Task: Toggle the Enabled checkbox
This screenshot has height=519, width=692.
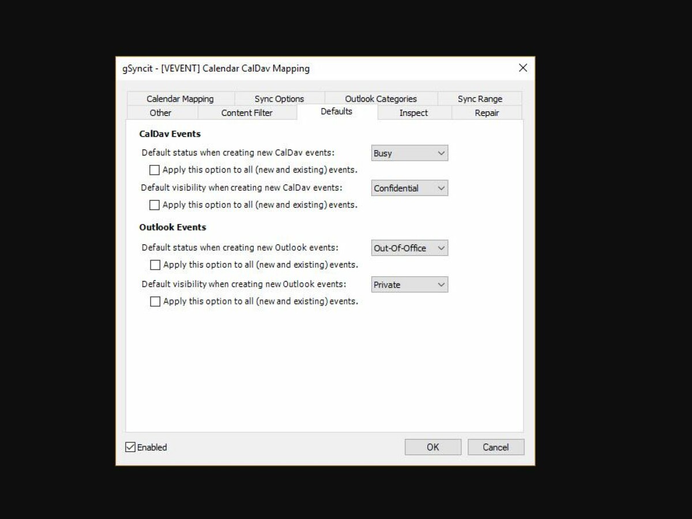Action: (x=130, y=447)
